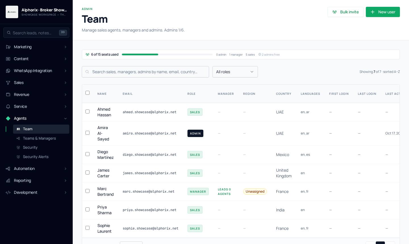The width and height of the screenshot is (409, 244).
Task: Expand the Revenue menu chevron
Action: [66, 94]
